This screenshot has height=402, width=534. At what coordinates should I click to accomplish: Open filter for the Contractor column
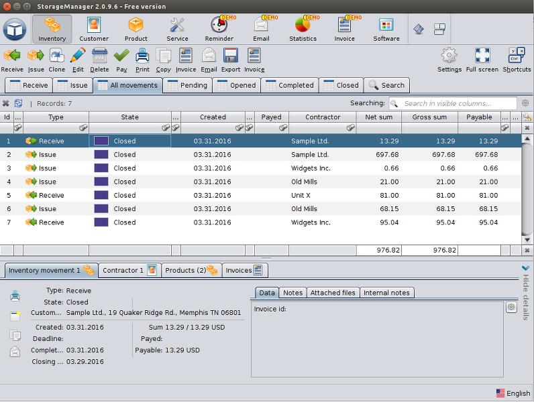351,127
